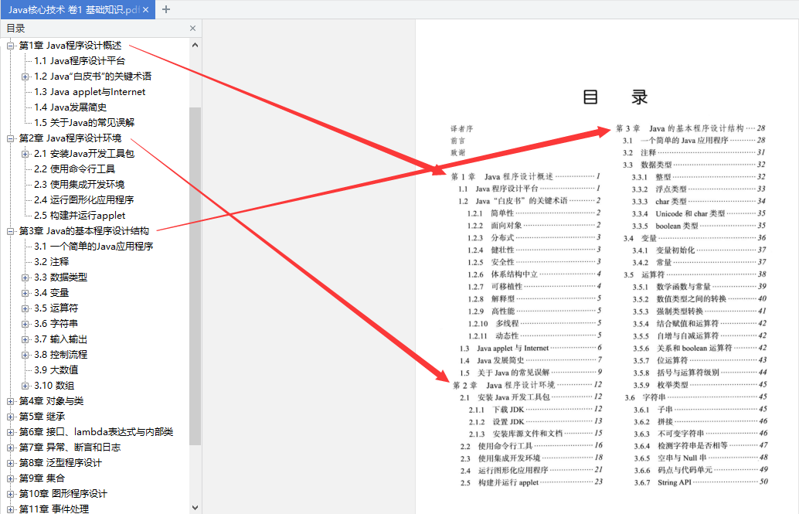Open bookmark 3.3 数据类型
This screenshot has width=799, height=514.
click(60, 277)
